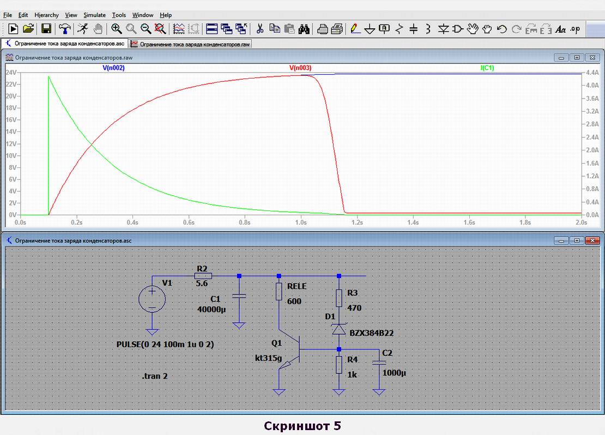Select the Text Aa tool
Viewport: 605px width, 435px height.
pyautogui.click(x=560, y=29)
